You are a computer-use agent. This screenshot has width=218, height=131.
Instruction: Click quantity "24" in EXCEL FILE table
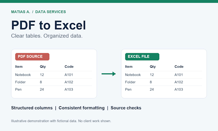coord(152,89)
